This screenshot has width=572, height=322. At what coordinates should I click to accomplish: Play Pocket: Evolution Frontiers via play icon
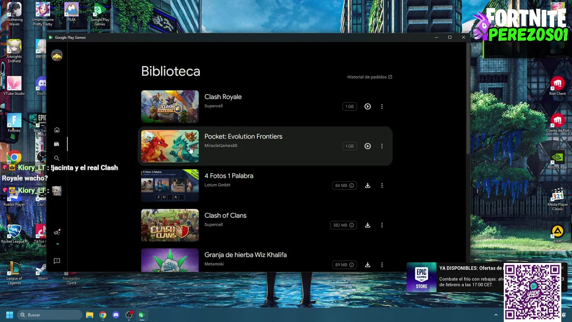[367, 146]
